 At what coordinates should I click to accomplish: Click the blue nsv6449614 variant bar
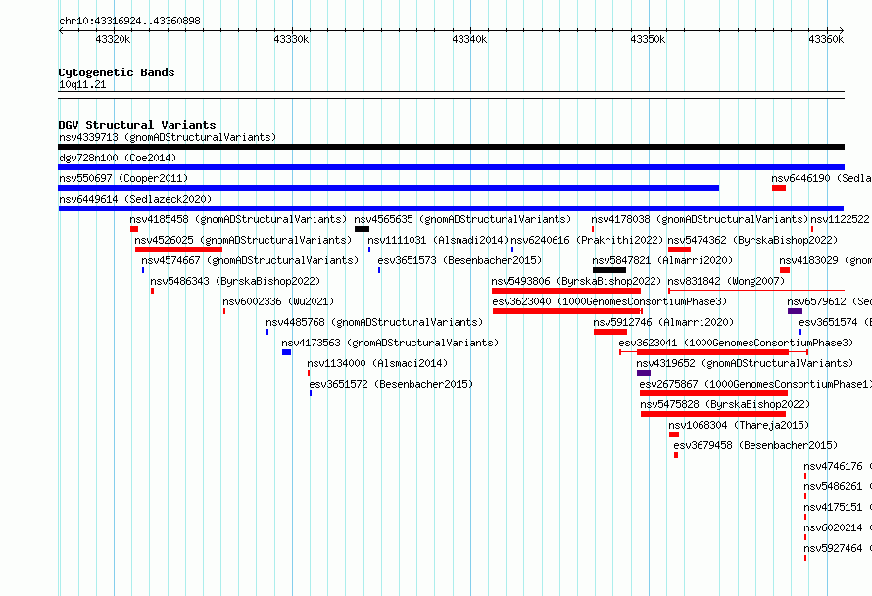click(451, 208)
